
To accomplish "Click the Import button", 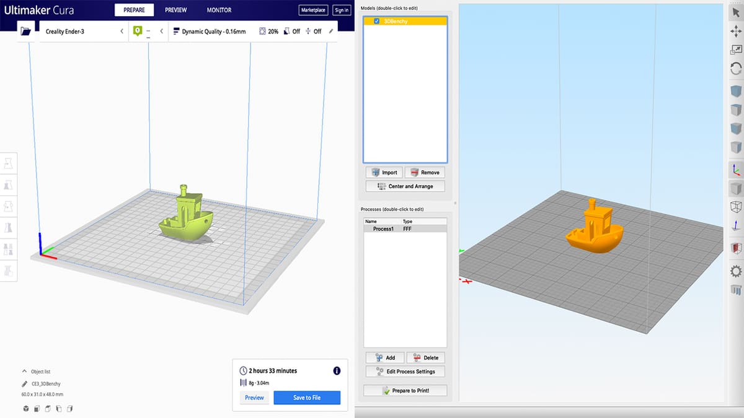I will coord(384,172).
